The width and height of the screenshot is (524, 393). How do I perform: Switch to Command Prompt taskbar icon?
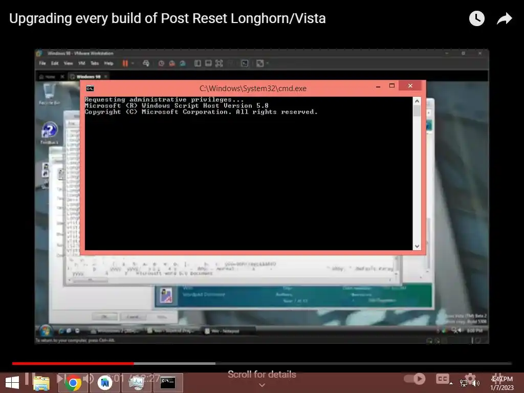(x=168, y=383)
